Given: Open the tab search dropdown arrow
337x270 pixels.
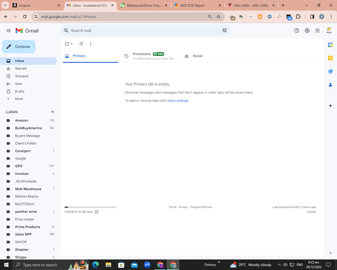Looking at the screenshot, I should [x=5, y=5].
